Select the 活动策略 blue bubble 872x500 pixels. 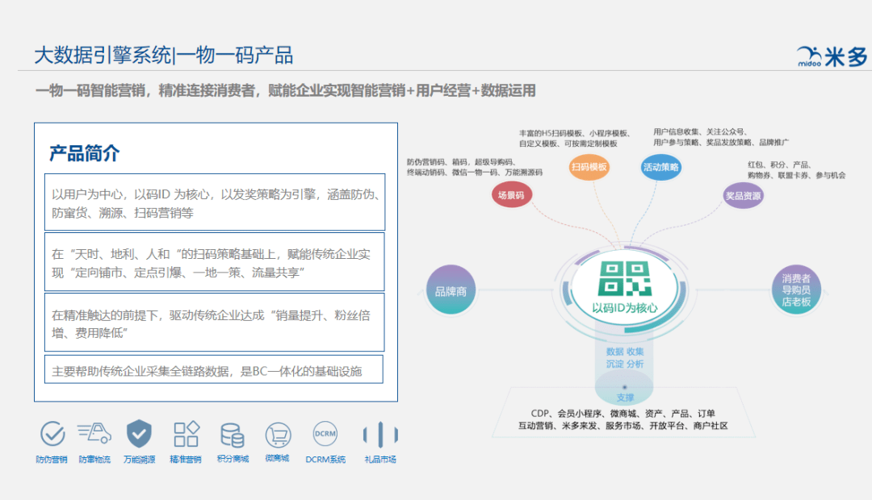pyautogui.click(x=660, y=167)
